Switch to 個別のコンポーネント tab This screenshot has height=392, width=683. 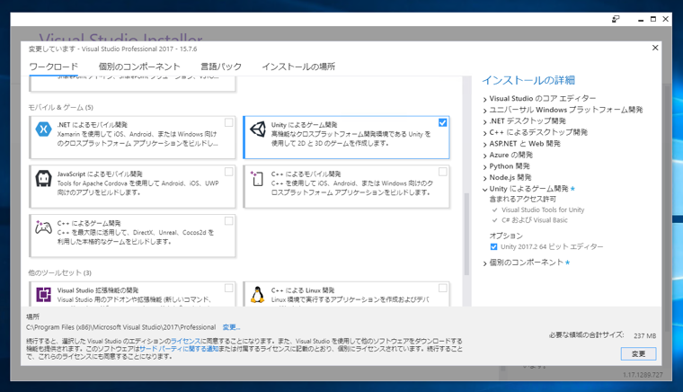(139, 67)
